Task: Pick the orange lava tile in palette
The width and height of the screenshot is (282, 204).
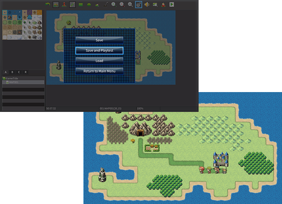Action: pos(39,12)
